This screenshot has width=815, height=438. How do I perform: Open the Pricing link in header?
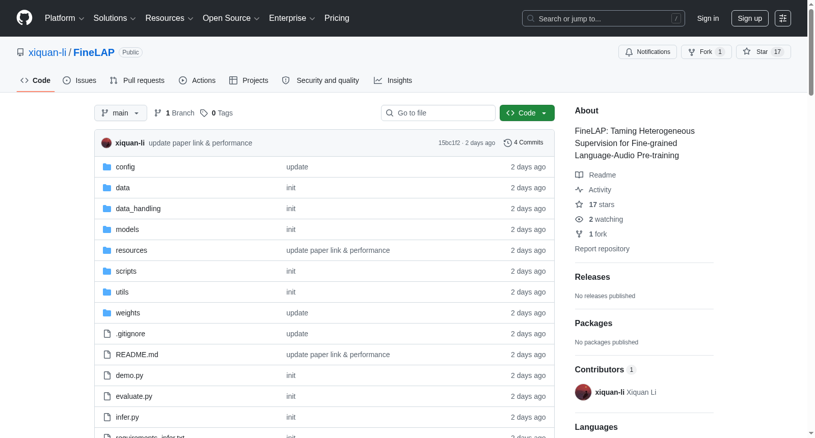click(x=337, y=18)
